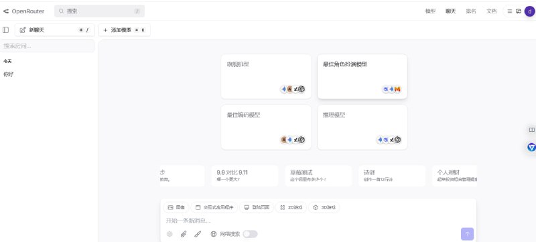Open the 文档 page
Viewport: 536px width, 242px height.
tap(492, 11)
